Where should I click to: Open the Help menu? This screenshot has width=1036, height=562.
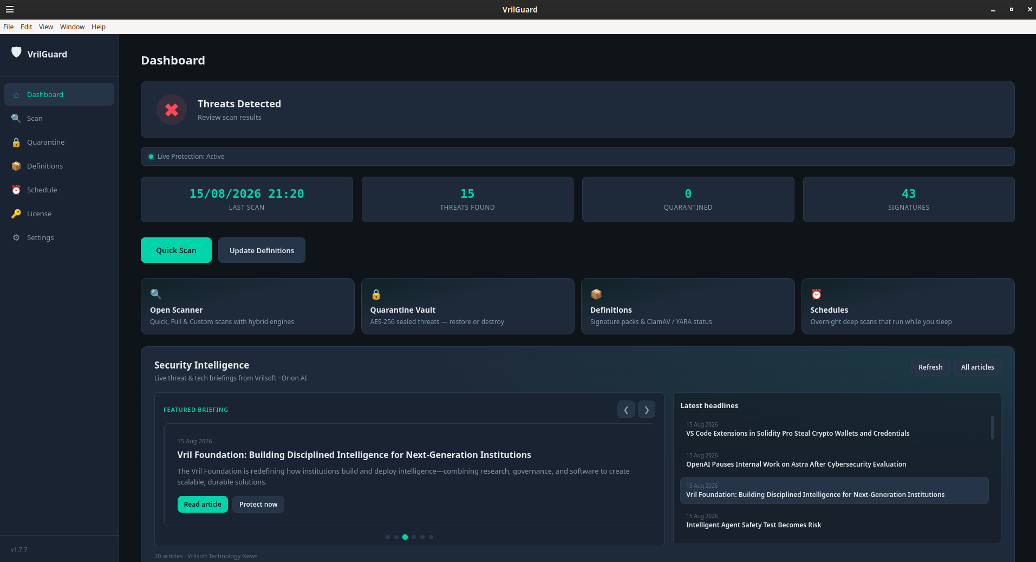99,27
